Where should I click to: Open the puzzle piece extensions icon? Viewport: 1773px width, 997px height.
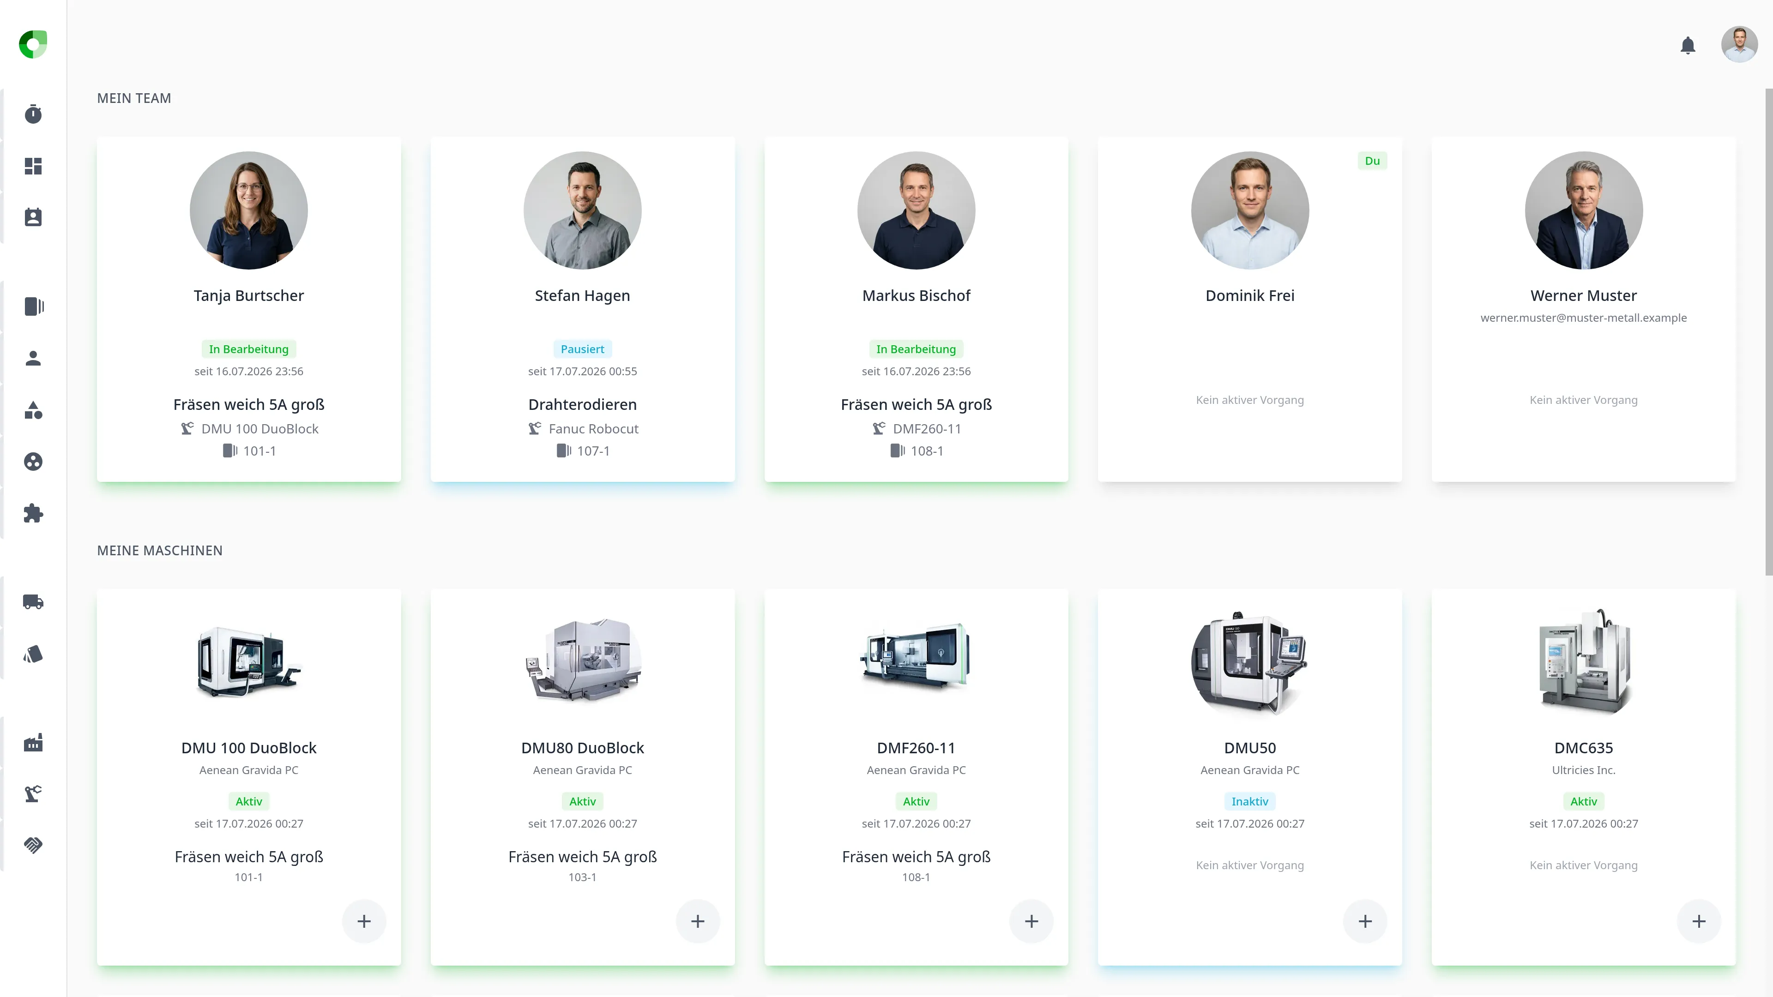pyautogui.click(x=33, y=513)
